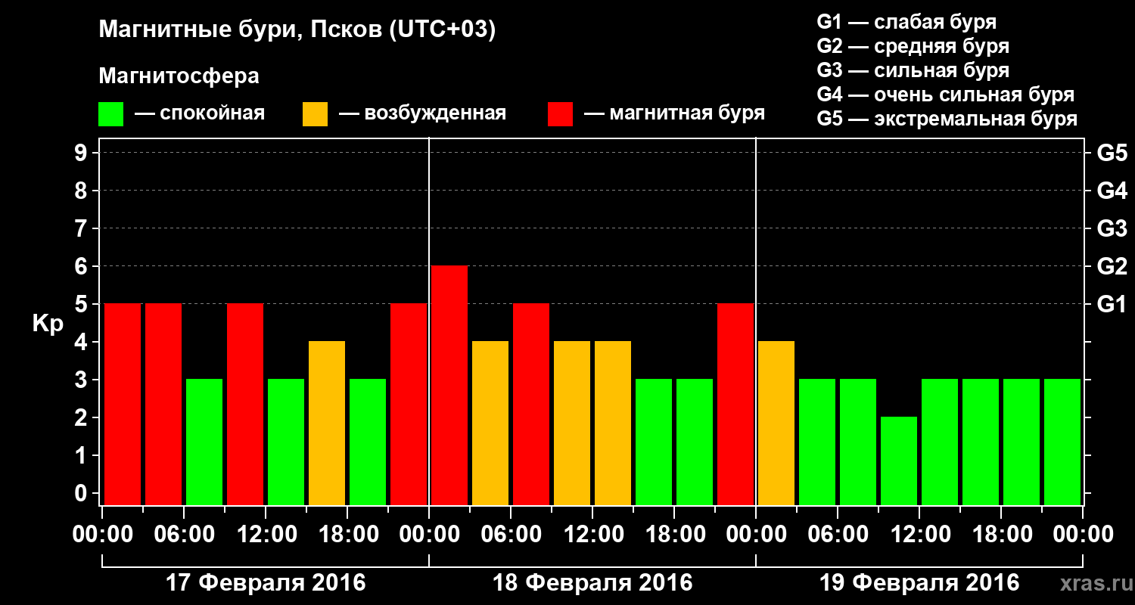Click the '19 Февраля 2016' date label
The width and height of the screenshot is (1135, 605).
click(x=919, y=583)
